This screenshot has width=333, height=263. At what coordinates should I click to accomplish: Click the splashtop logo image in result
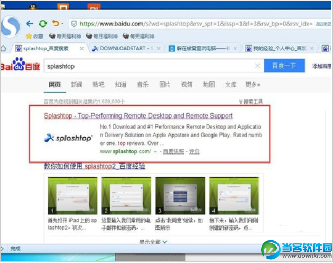[x=69, y=138]
